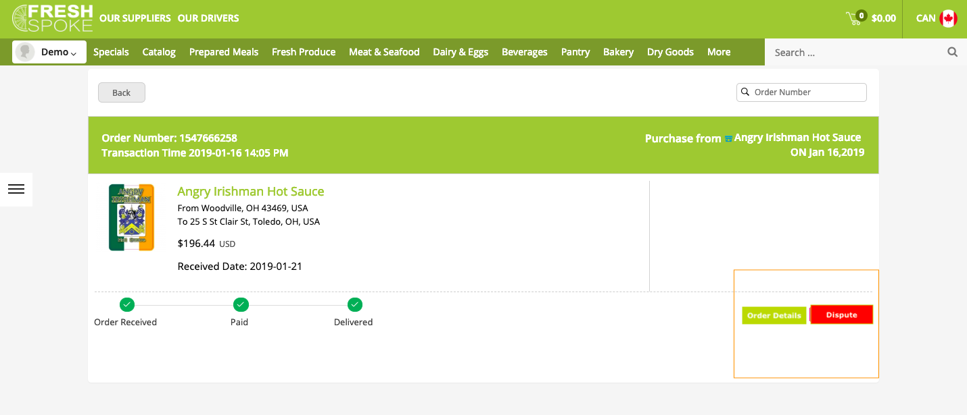Open Our Suppliers page
The width and height of the screenshot is (967, 415).
(x=135, y=18)
